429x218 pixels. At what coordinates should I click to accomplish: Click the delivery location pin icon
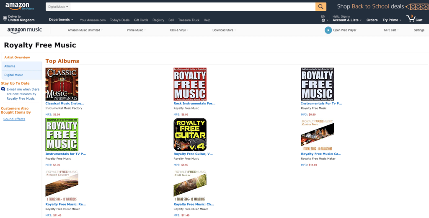(5, 18)
